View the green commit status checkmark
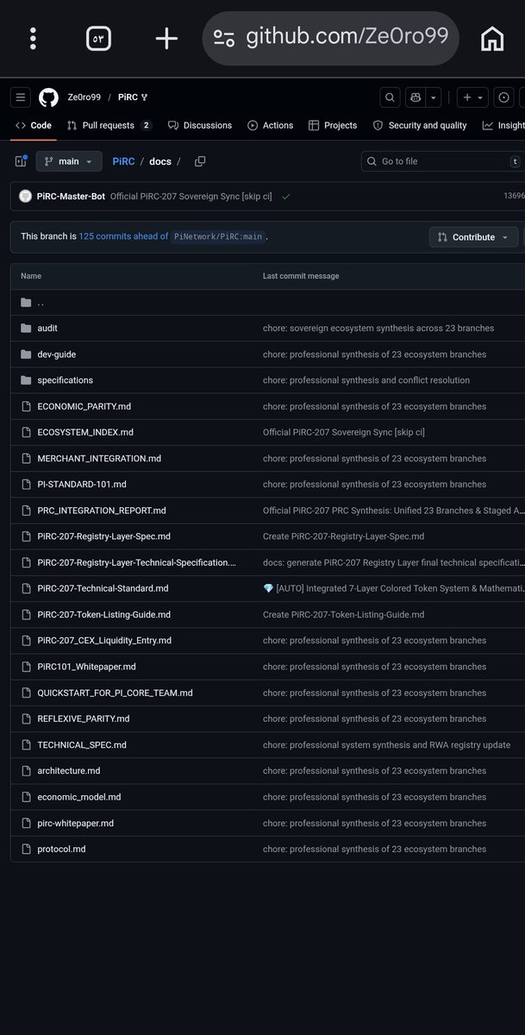The height and width of the screenshot is (1035, 525). (x=285, y=196)
